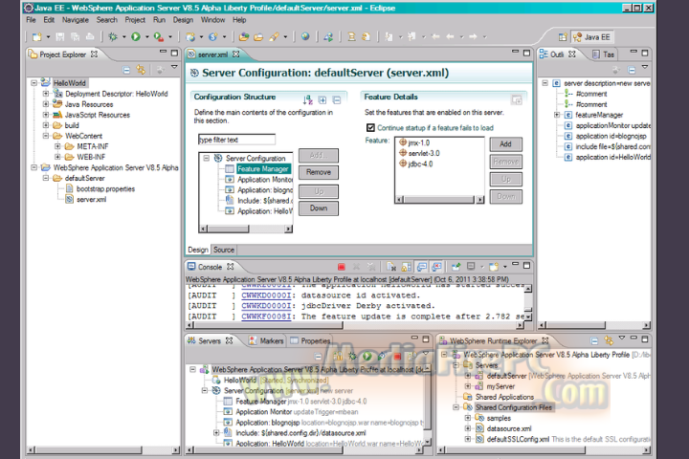Switch to the Properties tab

coord(310,340)
